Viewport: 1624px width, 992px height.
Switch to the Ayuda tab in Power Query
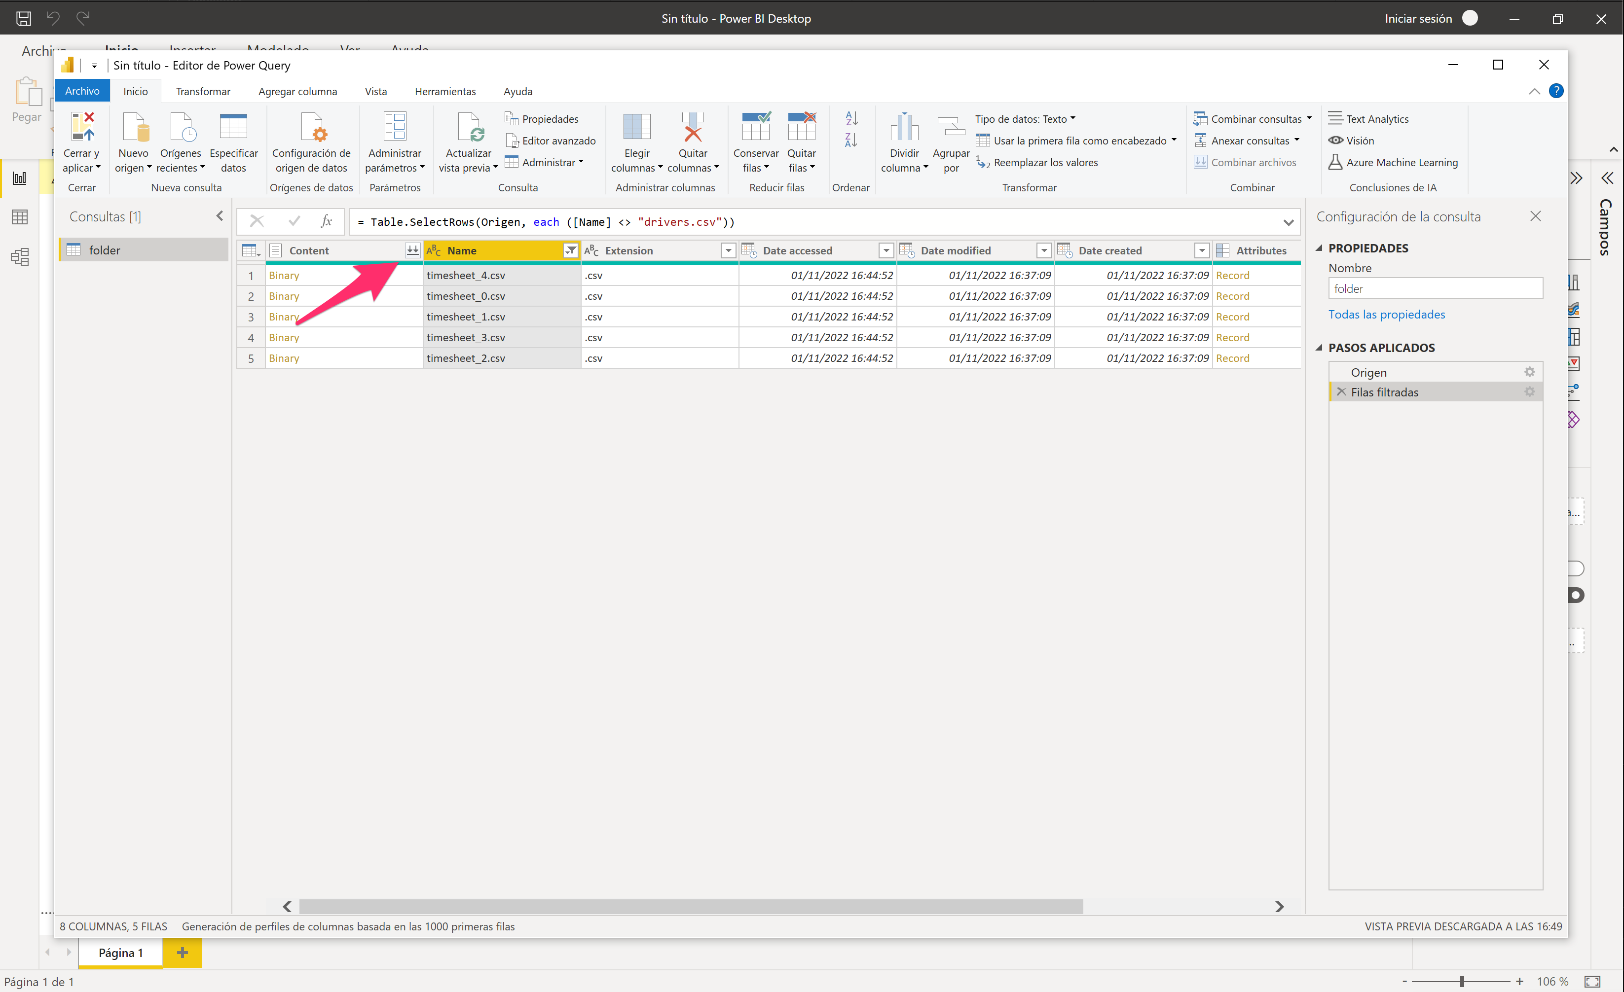[518, 91]
